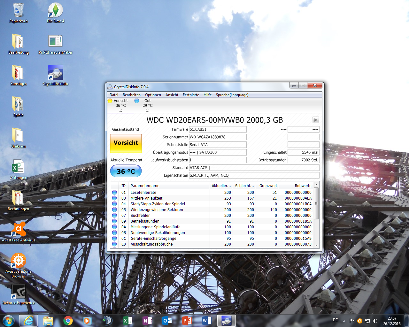Click the SMART list scrollbar thumb
The width and height of the screenshot is (409, 327).
click(x=316, y=203)
